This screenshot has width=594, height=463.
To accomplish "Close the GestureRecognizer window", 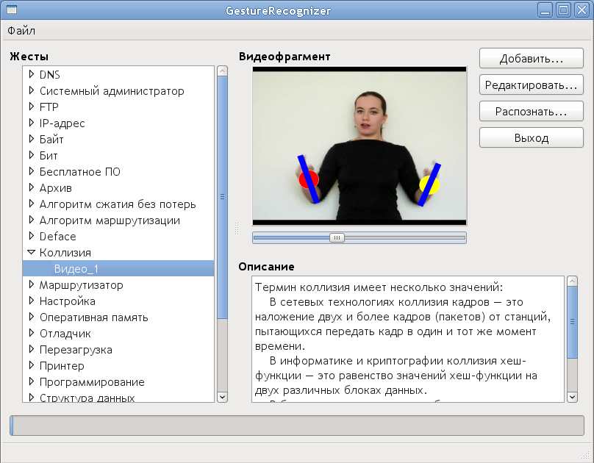I will (x=582, y=10).
